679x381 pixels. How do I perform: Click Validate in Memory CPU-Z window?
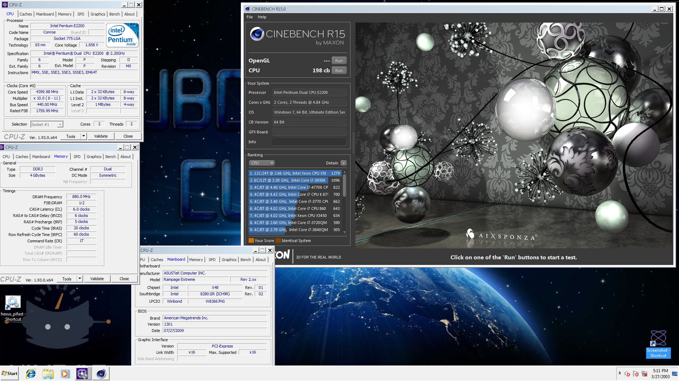[x=97, y=279]
